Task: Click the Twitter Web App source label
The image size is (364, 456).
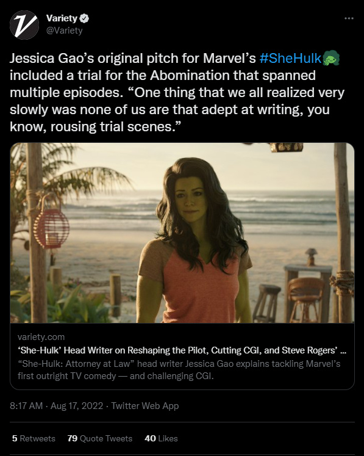Action: [x=145, y=406]
